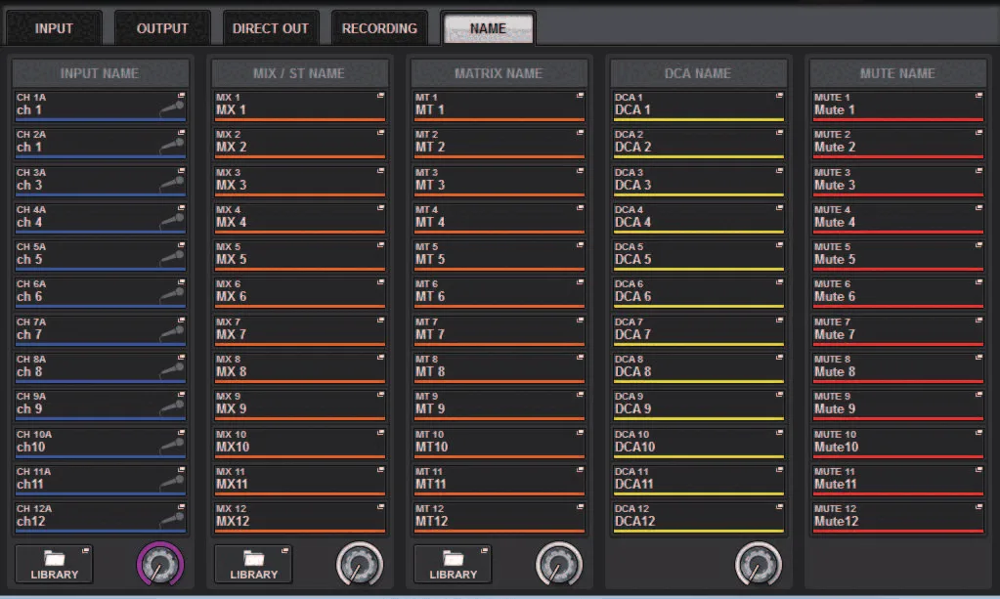Select the DIRECT OUT tab
Image resolution: width=1000 pixels, height=599 pixels.
[271, 28]
